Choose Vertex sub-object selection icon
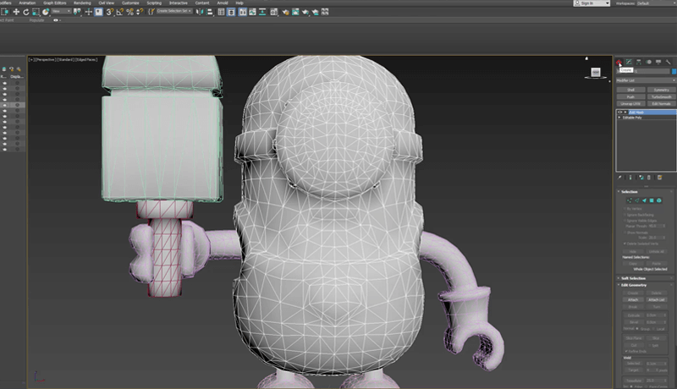This screenshot has width=677, height=389. click(x=630, y=200)
